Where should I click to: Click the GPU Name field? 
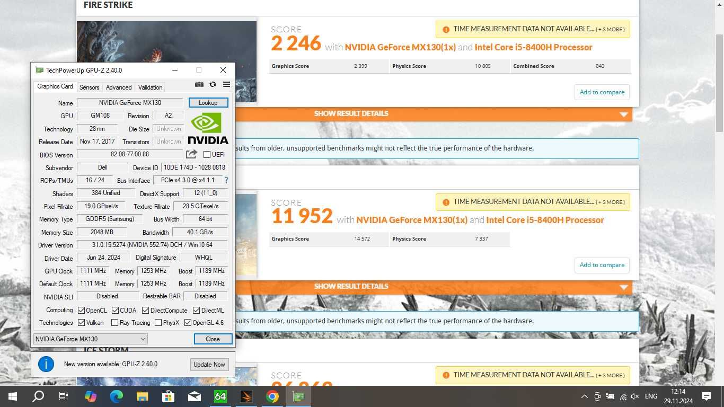click(x=130, y=103)
